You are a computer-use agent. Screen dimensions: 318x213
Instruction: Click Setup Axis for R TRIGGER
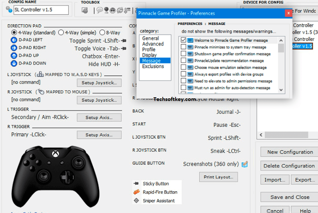point(99,135)
